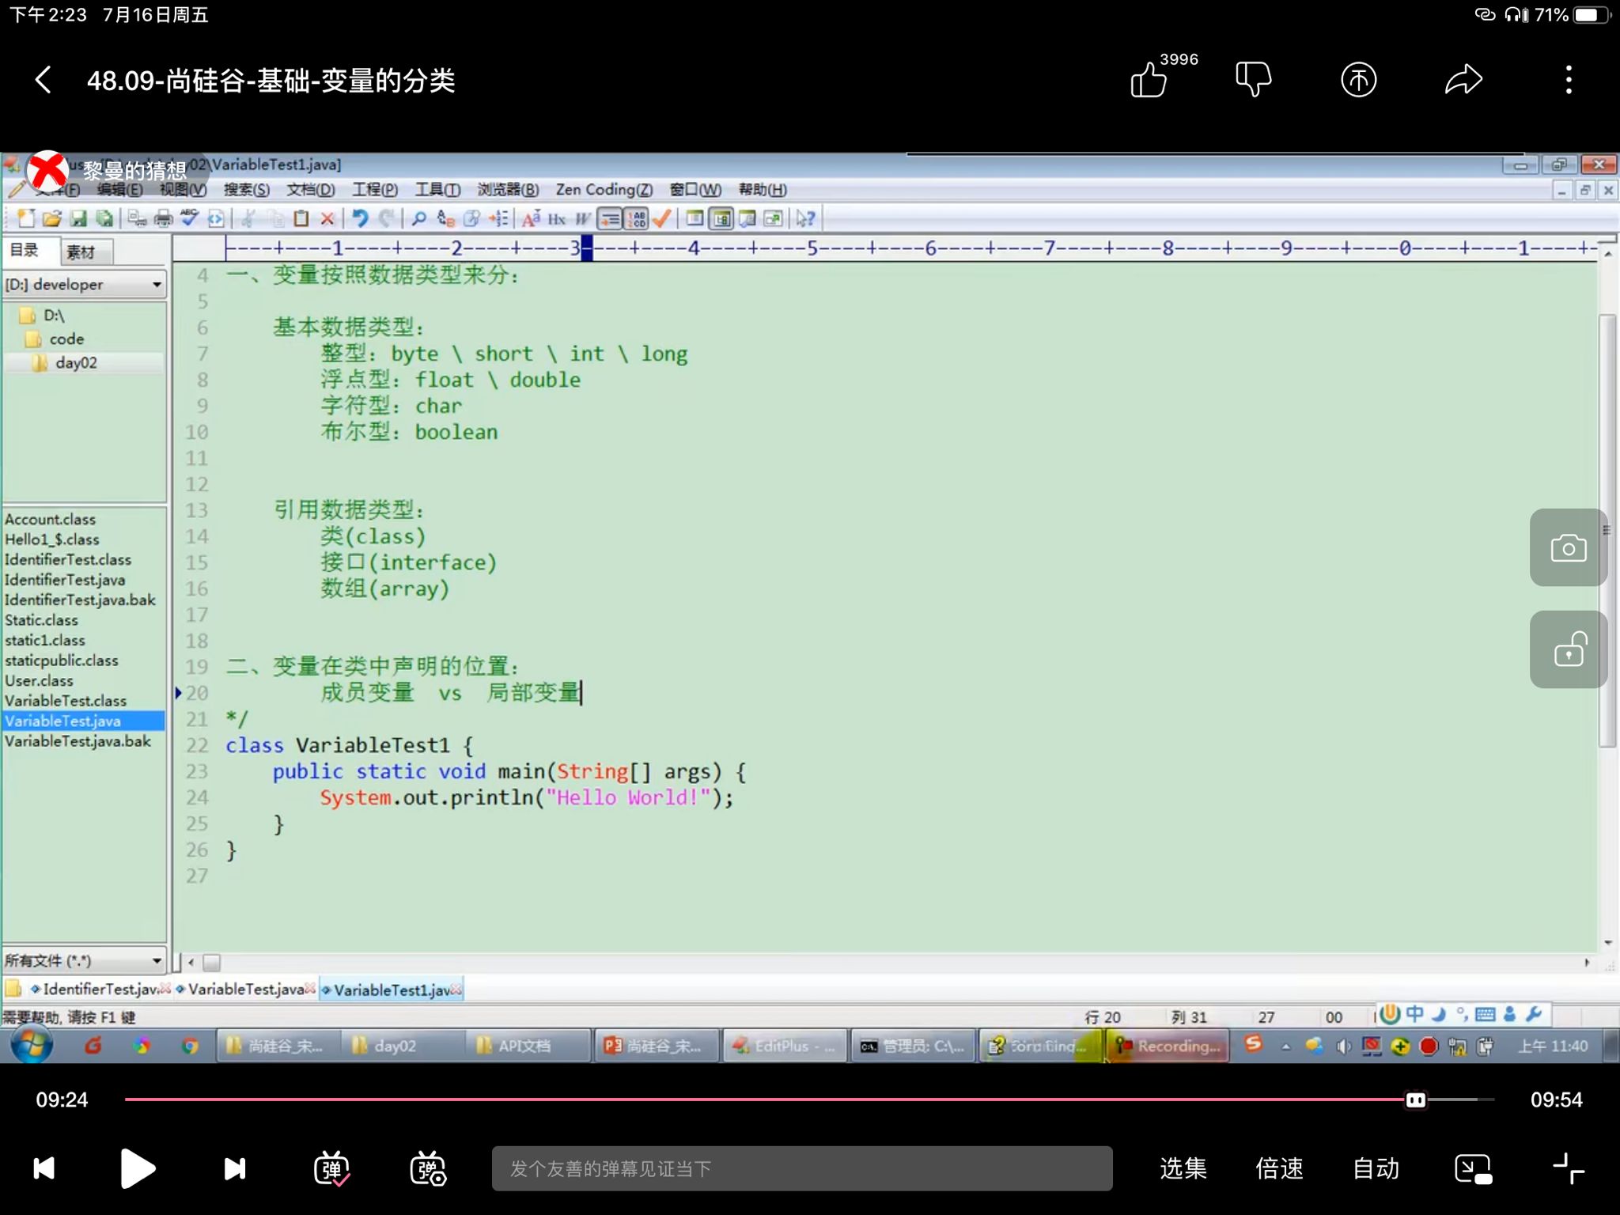Click the New file toolbar icon

[26, 218]
